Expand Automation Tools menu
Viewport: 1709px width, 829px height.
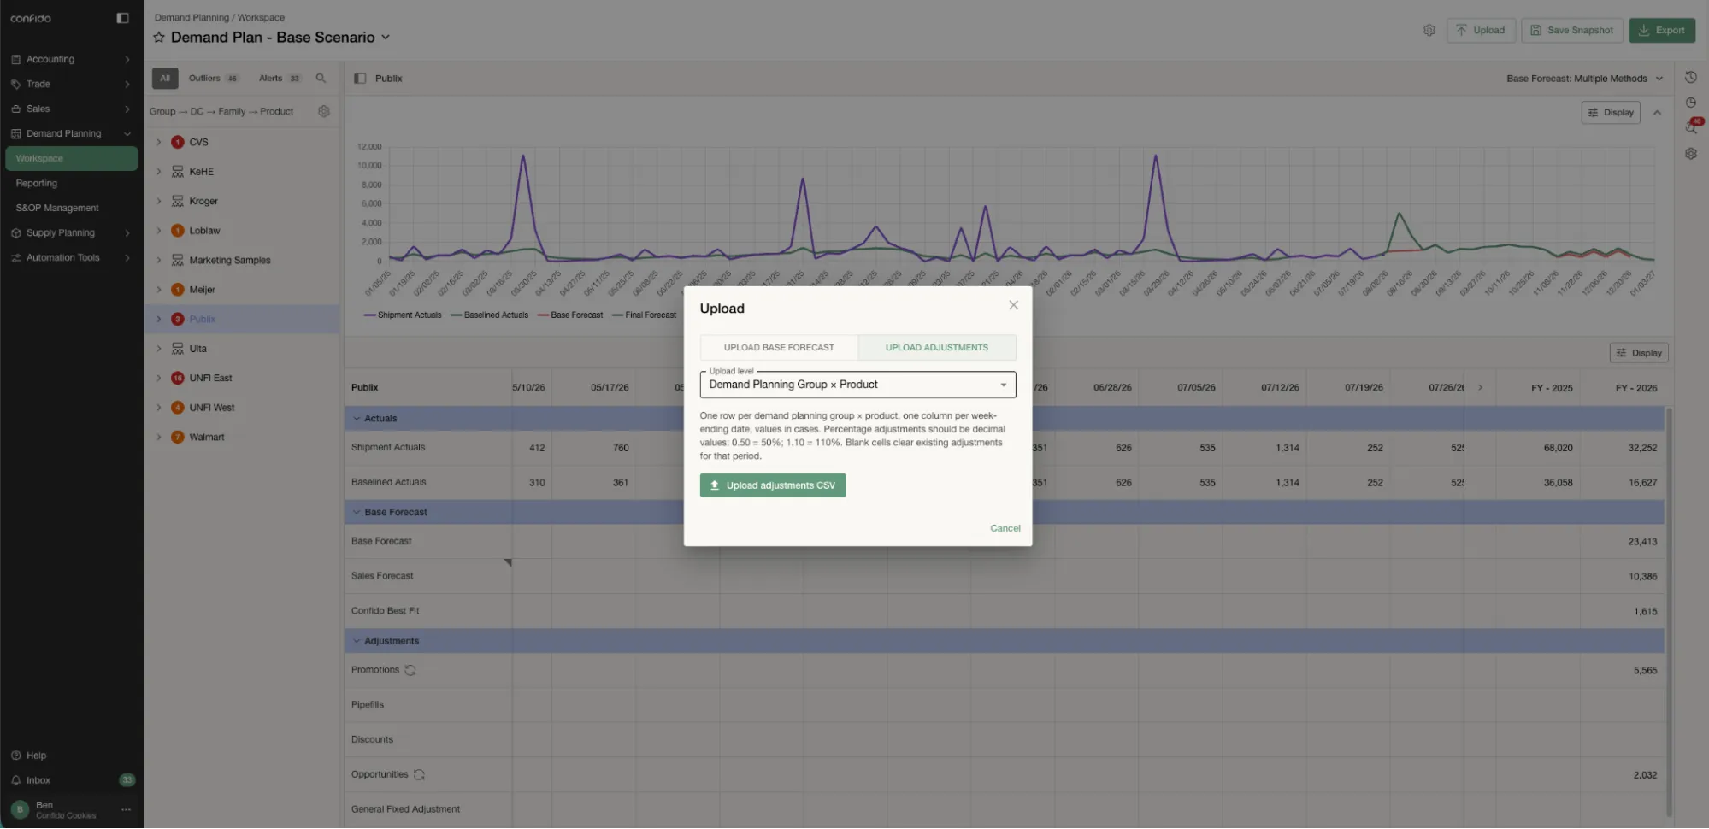click(x=71, y=258)
